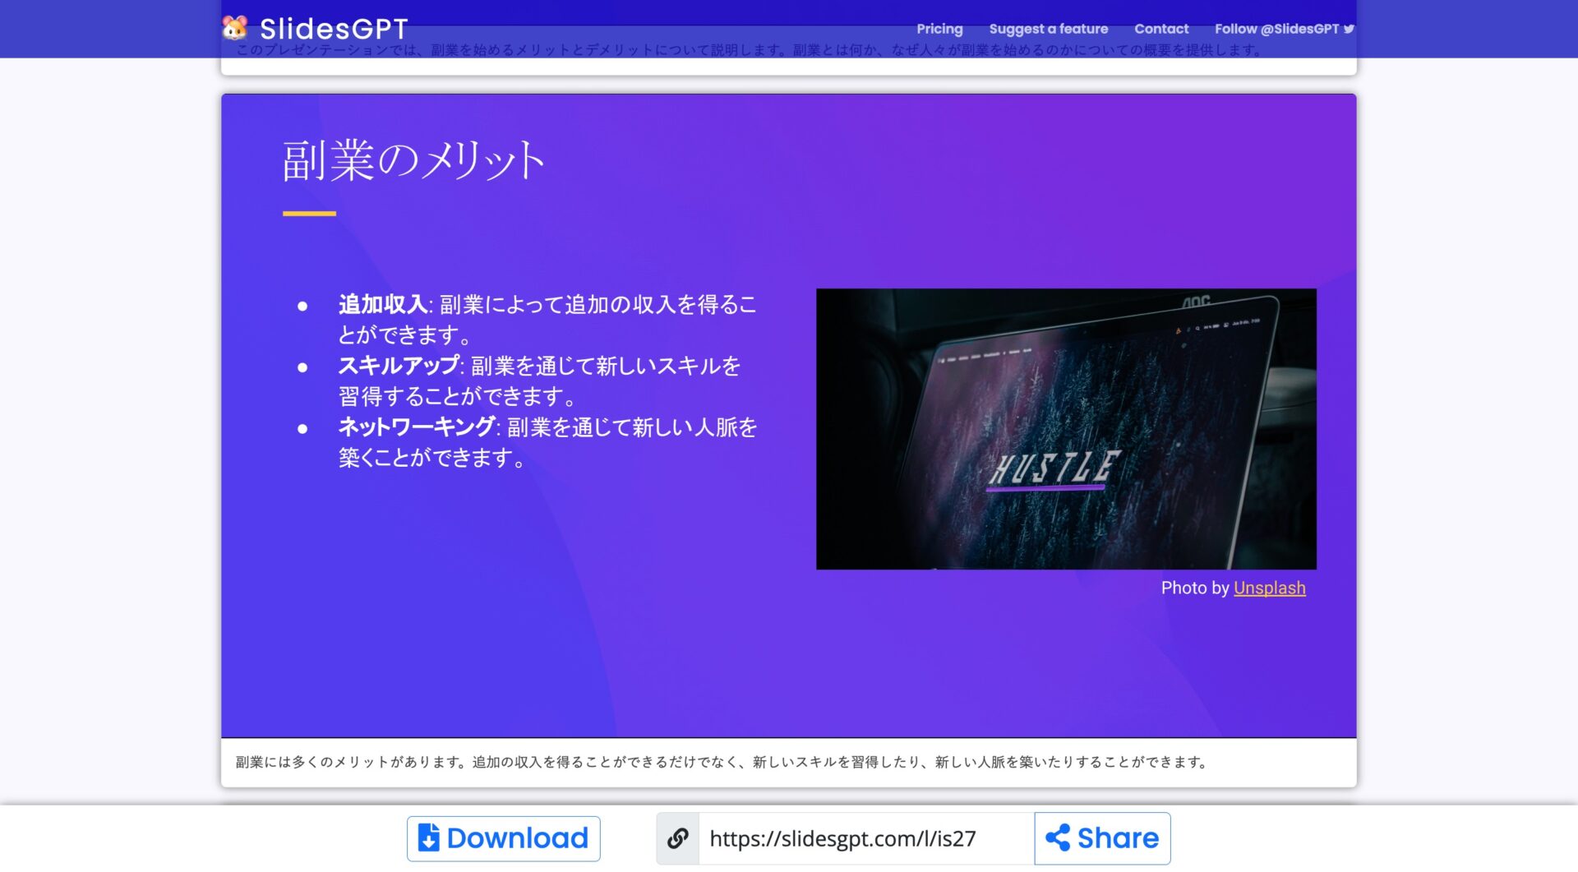Click the Unsplash photo attribution icon link
This screenshot has width=1578, height=872.
pos(1269,588)
